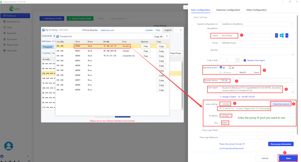This screenshot has height=162, width=301.
Task: Click Port field showing 40000
Action: pos(256,123)
